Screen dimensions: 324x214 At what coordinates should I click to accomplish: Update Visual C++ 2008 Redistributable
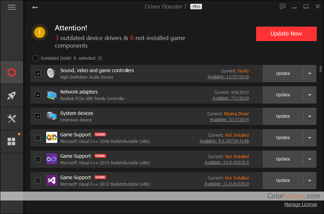[283, 138]
